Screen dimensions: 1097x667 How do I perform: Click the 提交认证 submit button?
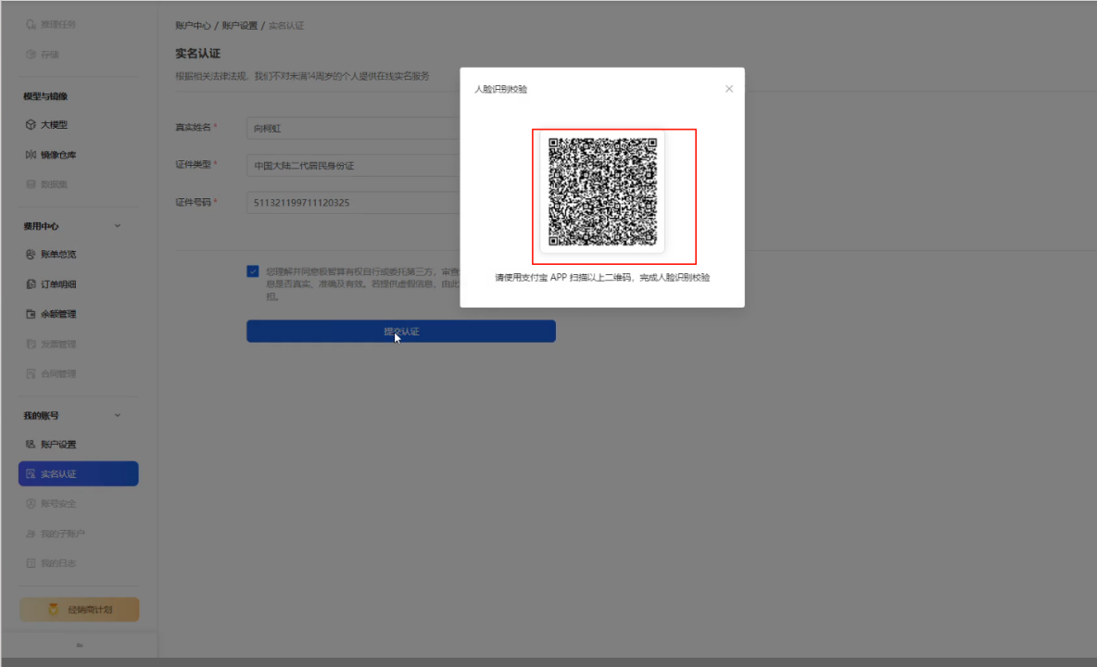tap(401, 332)
